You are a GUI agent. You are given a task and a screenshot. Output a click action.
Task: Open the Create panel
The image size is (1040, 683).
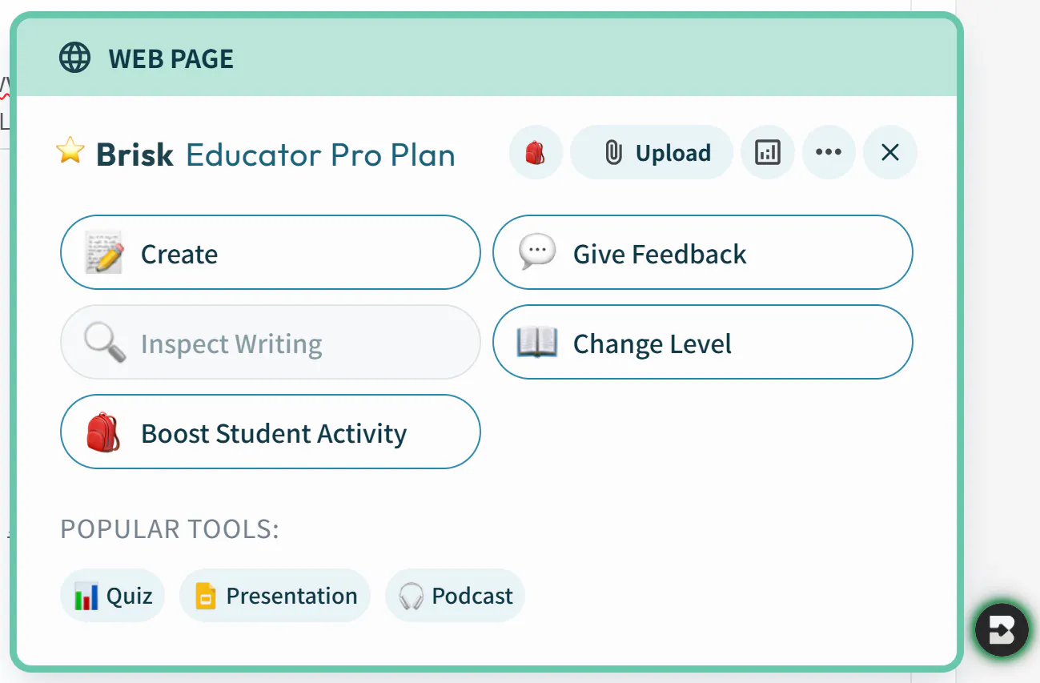(270, 252)
